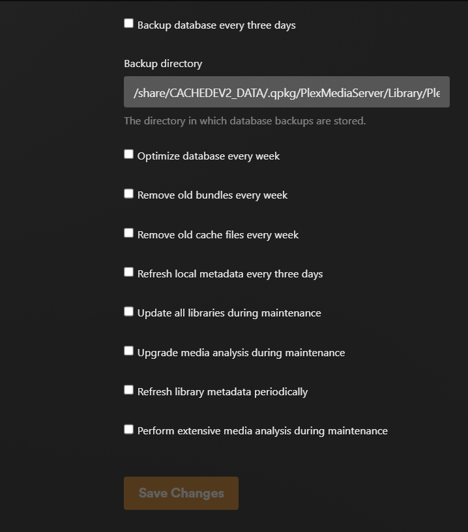Enable the Backup database every three days checkbox
Image resolution: width=468 pixels, height=532 pixels.
pos(129,24)
